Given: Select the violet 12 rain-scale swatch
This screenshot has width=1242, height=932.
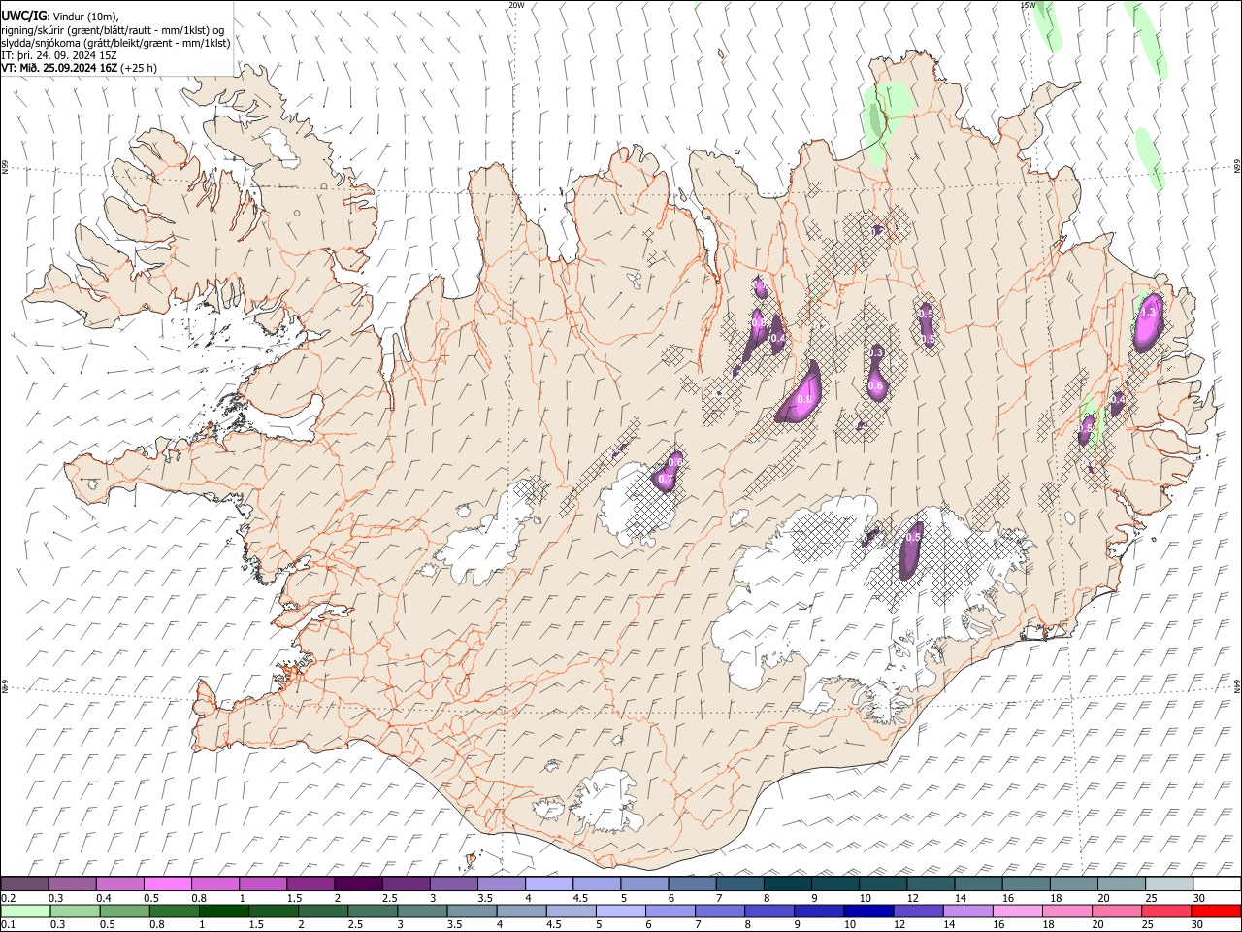Looking at the screenshot, I should pyautogui.click(x=917, y=911).
